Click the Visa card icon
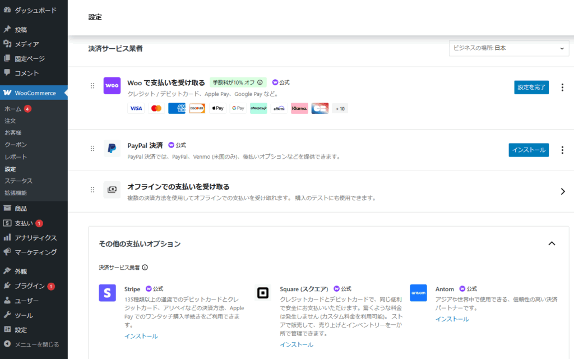The image size is (574, 359). [136, 108]
